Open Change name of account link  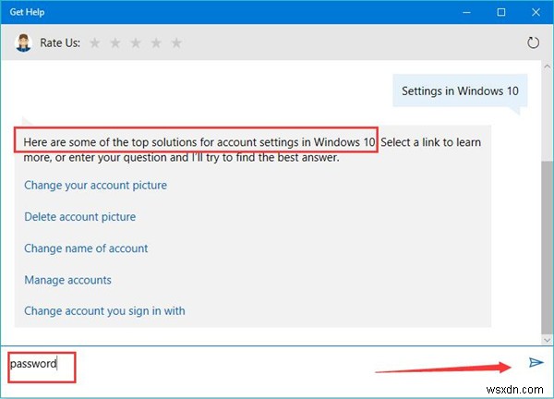click(x=86, y=248)
